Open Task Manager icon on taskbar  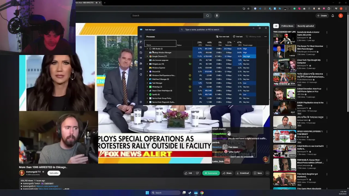point(196,193)
